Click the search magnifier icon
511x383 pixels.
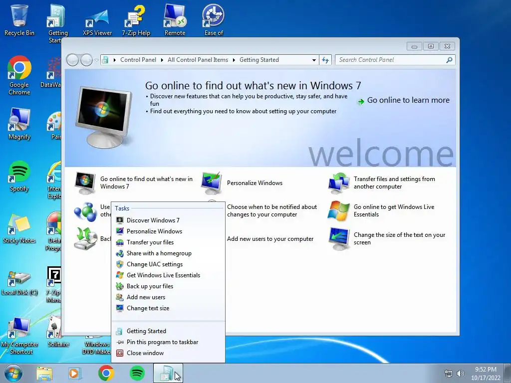point(449,60)
